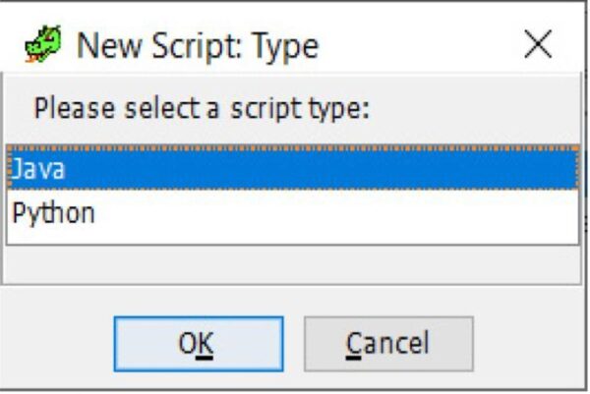The image size is (590, 394).
Task: Open the window menu via dragon icon
Action: point(43,44)
